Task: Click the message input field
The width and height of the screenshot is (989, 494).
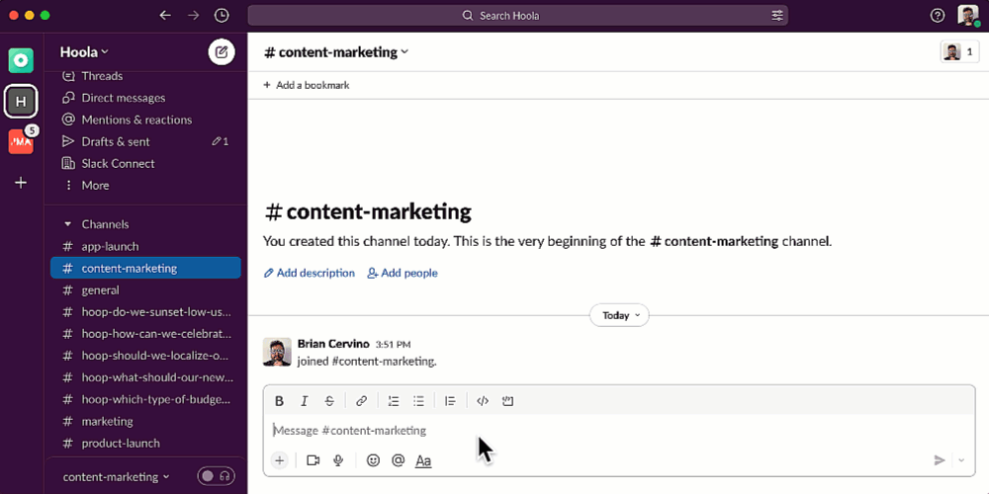Action: coord(593,431)
